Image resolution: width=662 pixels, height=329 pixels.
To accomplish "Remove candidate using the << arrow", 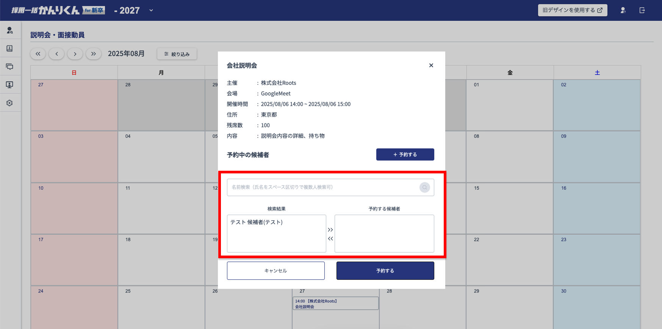I will pos(330,239).
